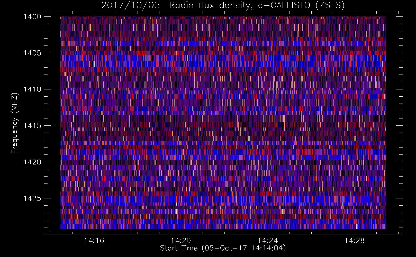The image size is (416, 257).
Task: Click the 1420 frequency axis label
Action: coord(32,162)
